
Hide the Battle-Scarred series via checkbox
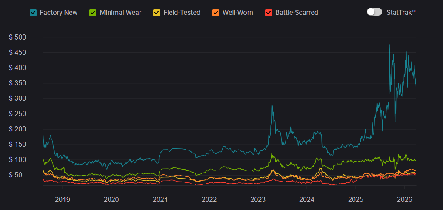pyautogui.click(x=269, y=12)
